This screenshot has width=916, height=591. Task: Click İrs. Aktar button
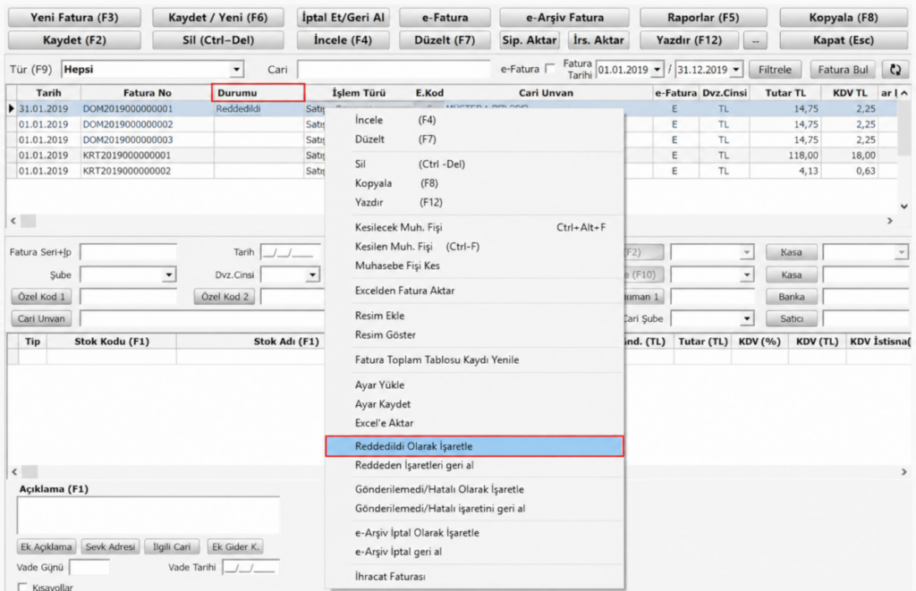click(598, 40)
